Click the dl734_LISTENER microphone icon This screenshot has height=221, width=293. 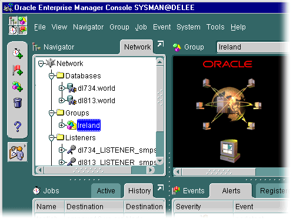coord(71,150)
